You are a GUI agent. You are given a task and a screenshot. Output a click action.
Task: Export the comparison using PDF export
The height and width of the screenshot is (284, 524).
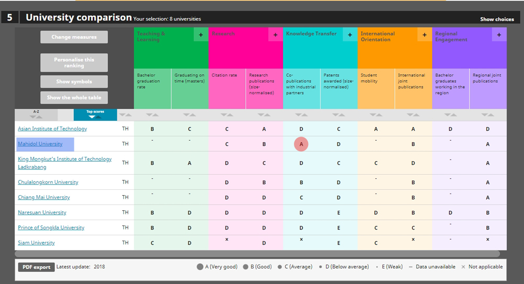[36, 267]
